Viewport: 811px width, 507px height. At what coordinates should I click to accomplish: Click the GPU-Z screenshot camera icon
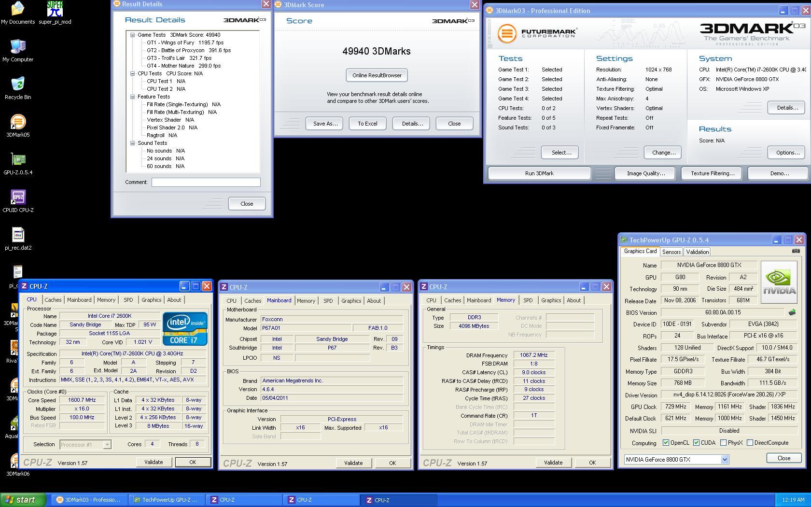[x=796, y=251]
